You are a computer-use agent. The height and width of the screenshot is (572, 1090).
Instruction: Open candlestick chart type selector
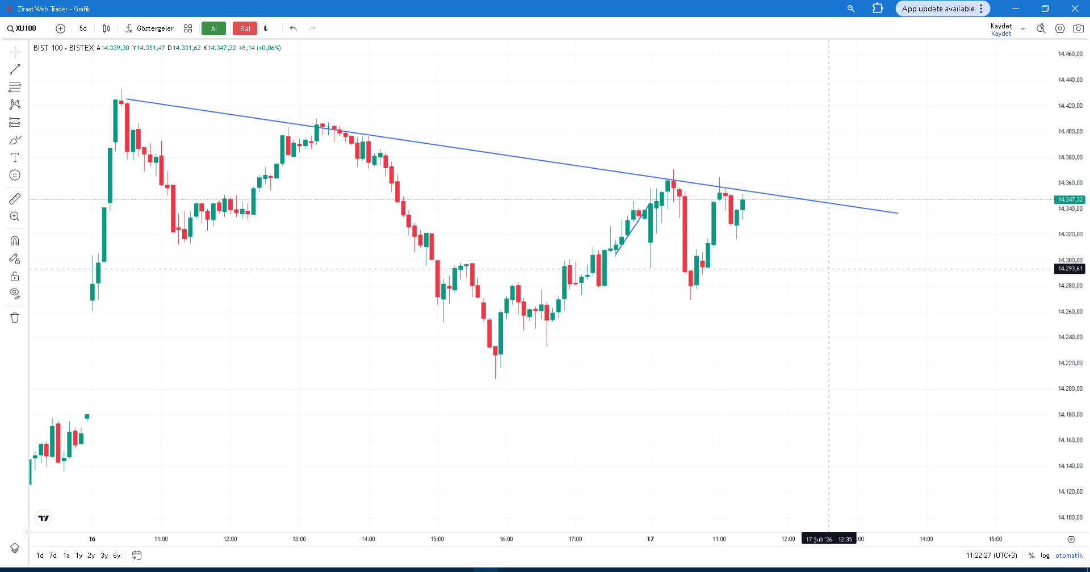tap(106, 28)
